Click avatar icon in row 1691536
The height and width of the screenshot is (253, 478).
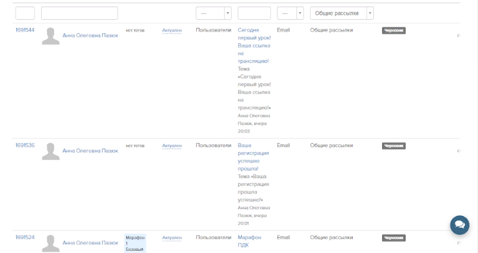(x=51, y=151)
